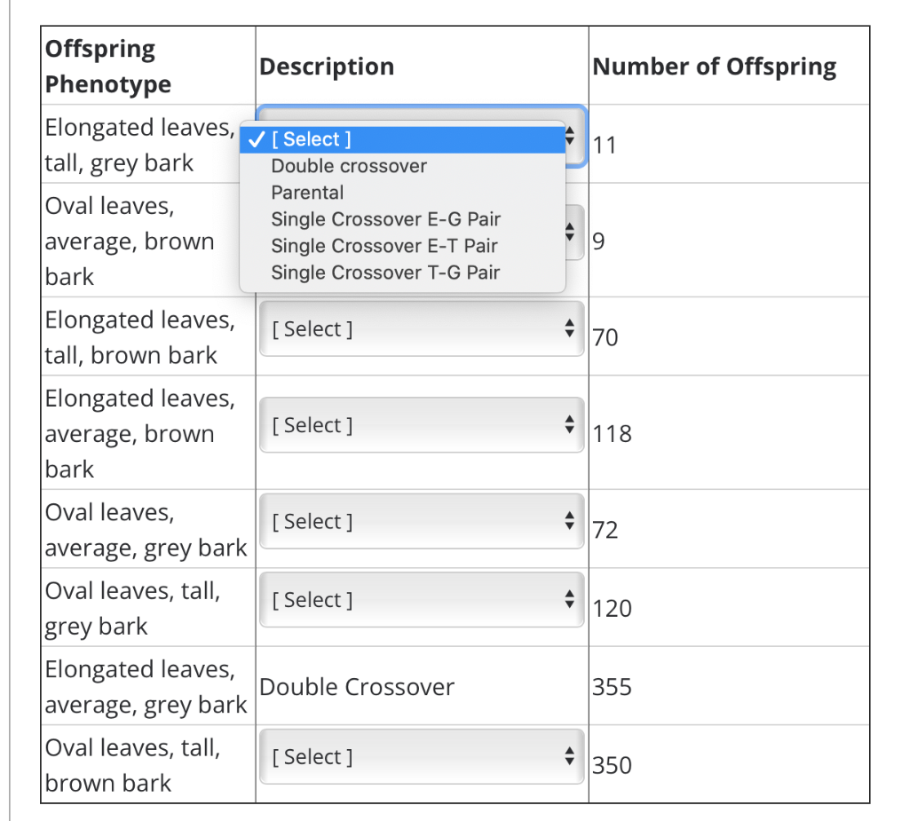The width and height of the screenshot is (909, 821).
Task: Choose Single Crossover E-G Pair option
Action: [x=402, y=220]
